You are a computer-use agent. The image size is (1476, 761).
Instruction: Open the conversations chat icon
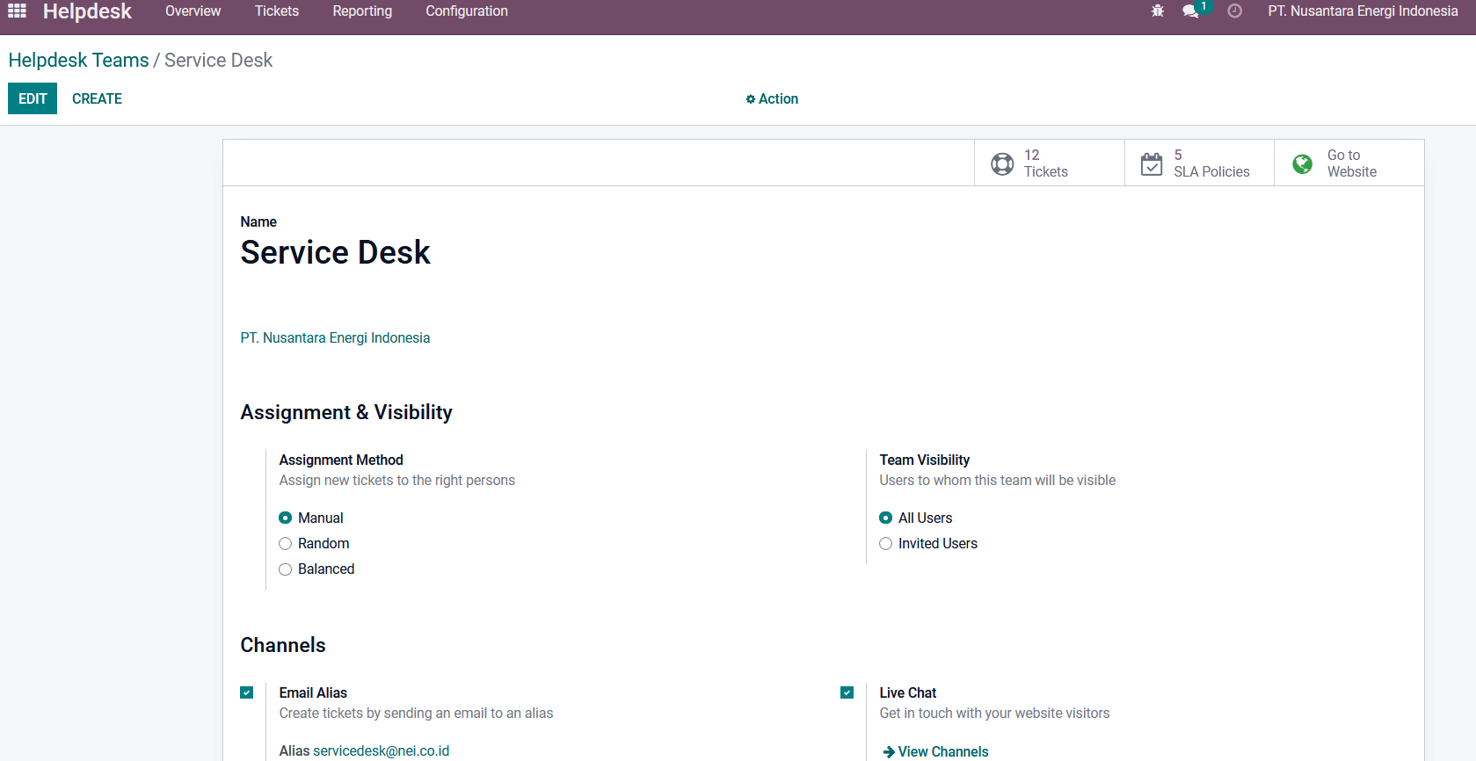click(x=1190, y=11)
